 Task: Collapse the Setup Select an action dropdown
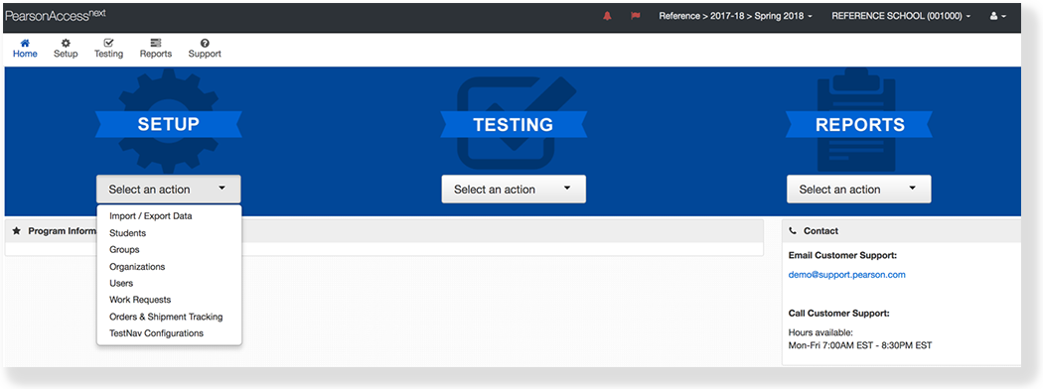[168, 190]
